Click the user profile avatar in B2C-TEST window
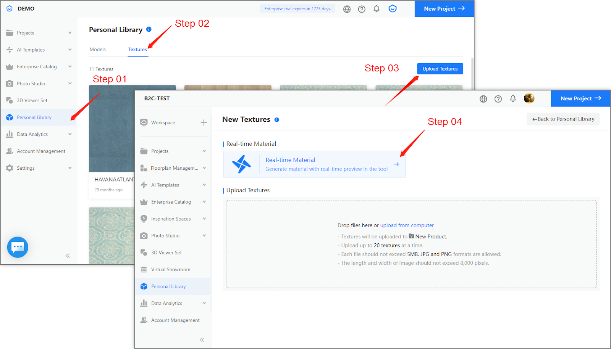Screen dimensions: 611x349 pyautogui.click(x=529, y=98)
